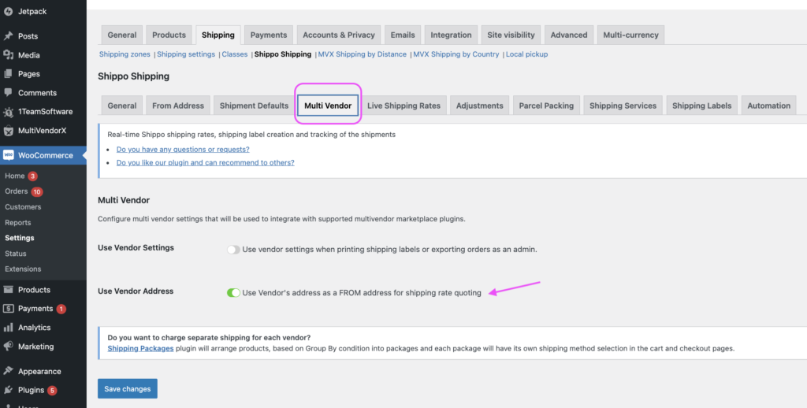Click the Pages icon in sidebar
The height and width of the screenshot is (408, 807).
tap(8, 74)
